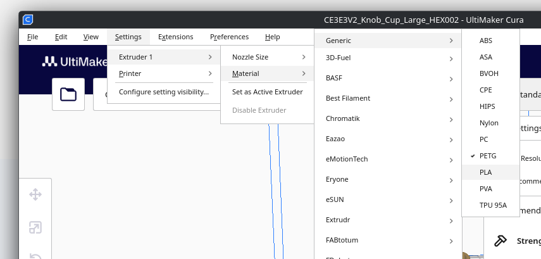541x259 pixels.
Task: Expand the BASF material brand
Action: click(x=388, y=79)
